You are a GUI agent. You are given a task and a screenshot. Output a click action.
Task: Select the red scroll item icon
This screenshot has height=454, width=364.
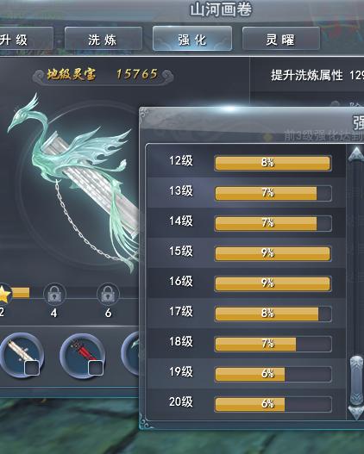pyautogui.click(x=82, y=356)
